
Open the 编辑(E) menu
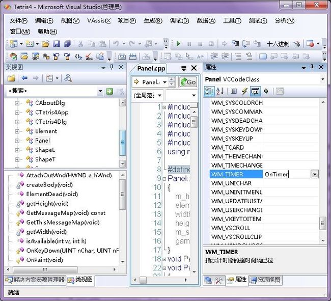[44, 21]
